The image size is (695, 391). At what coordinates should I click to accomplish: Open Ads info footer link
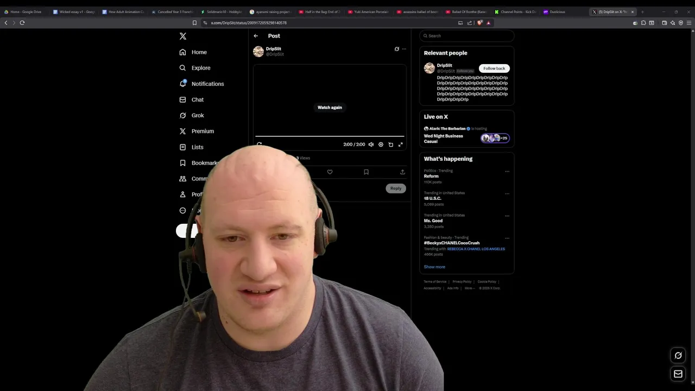pos(453,288)
